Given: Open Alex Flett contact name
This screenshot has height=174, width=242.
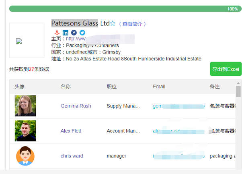Looking at the screenshot, I should (71, 131).
